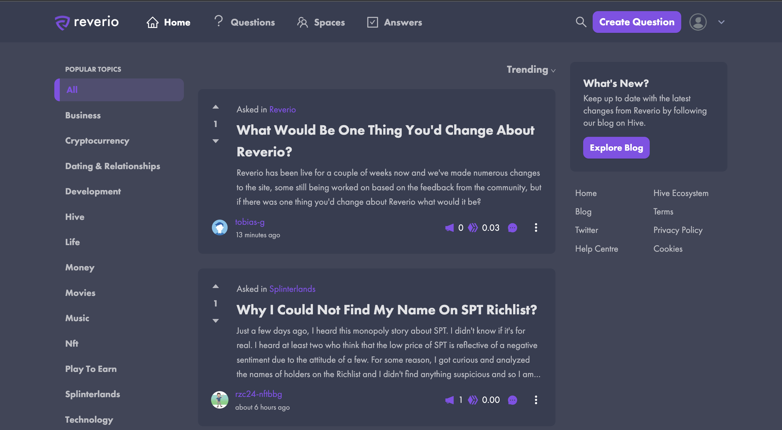Click the Create Question button

pyautogui.click(x=637, y=22)
